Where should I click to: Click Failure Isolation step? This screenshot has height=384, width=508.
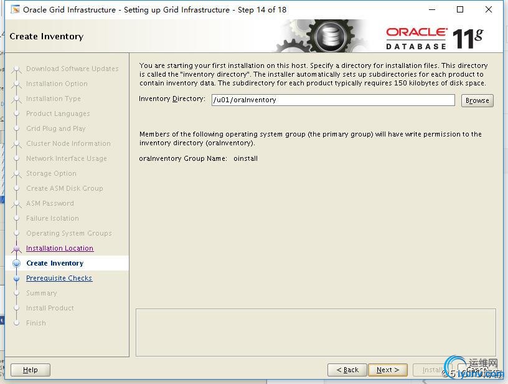52,218
